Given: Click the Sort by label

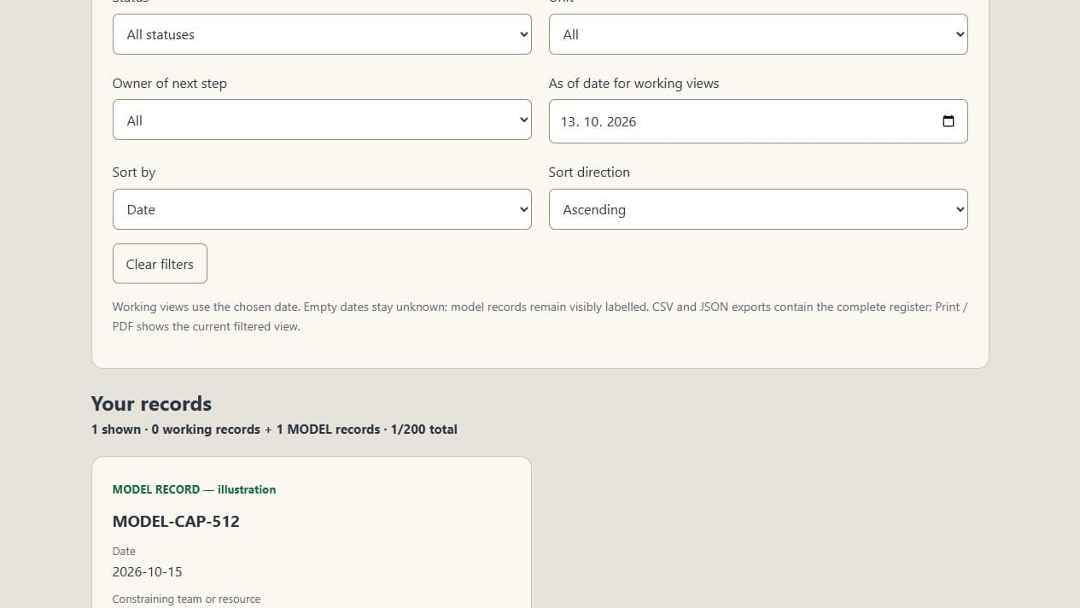Looking at the screenshot, I should pyautogui.click(x=134, y=172).
